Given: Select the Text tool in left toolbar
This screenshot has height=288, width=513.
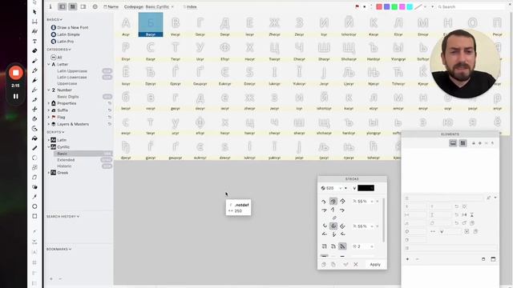Looking at the screenshot, I should tap(34, 41).
